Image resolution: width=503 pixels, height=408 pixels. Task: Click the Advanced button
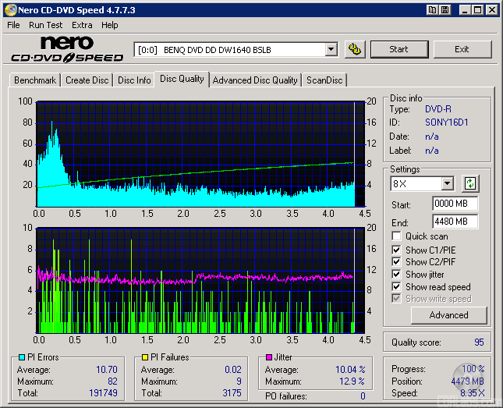pos(448,315)
